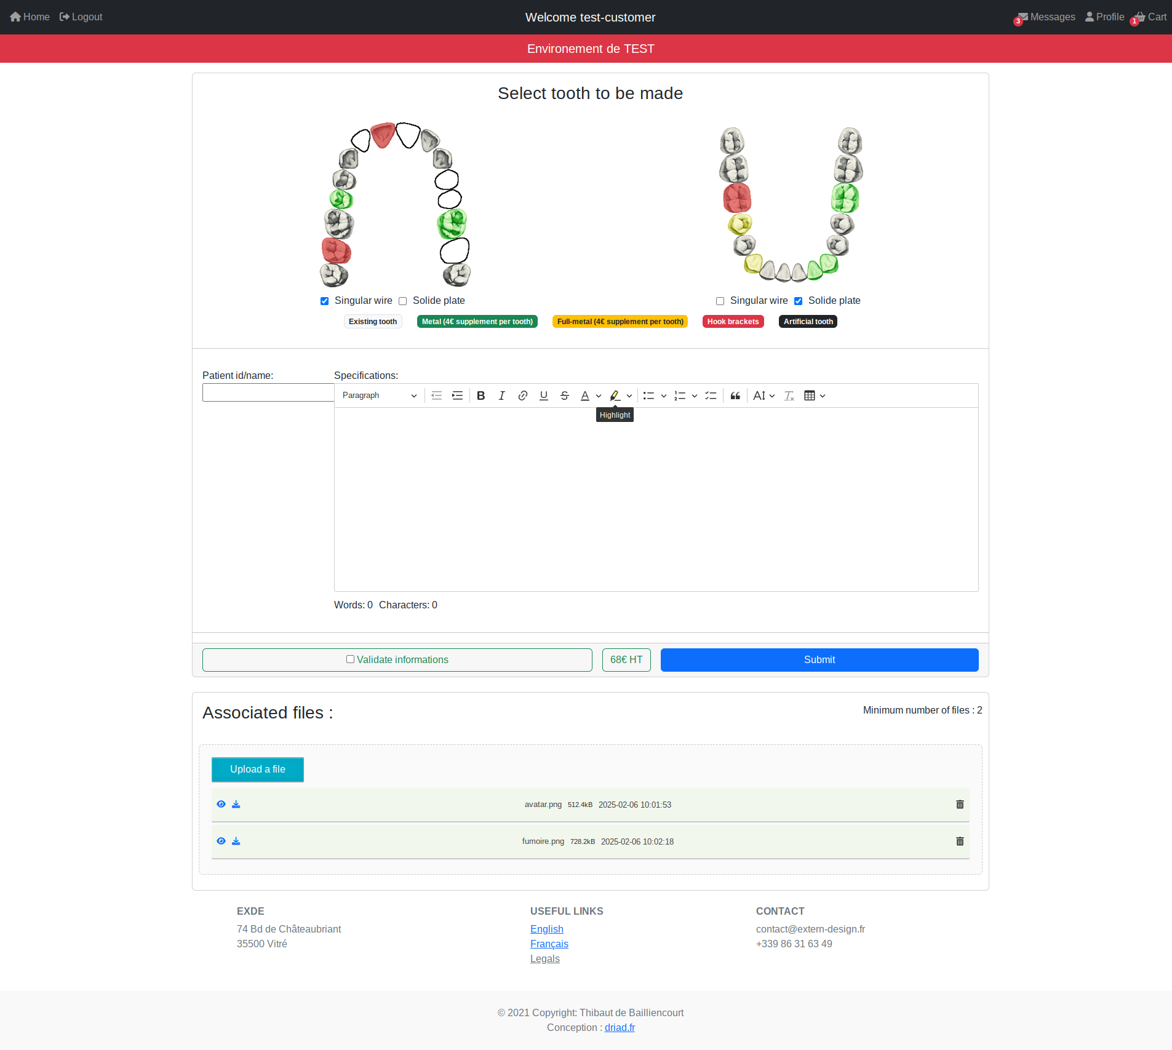Download the fumoire.png file
This screenshot has width=1172, height=1050.
click(x=236, y=841)
